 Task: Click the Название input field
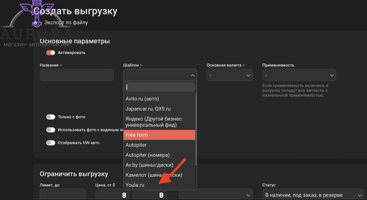click(77, 75)
